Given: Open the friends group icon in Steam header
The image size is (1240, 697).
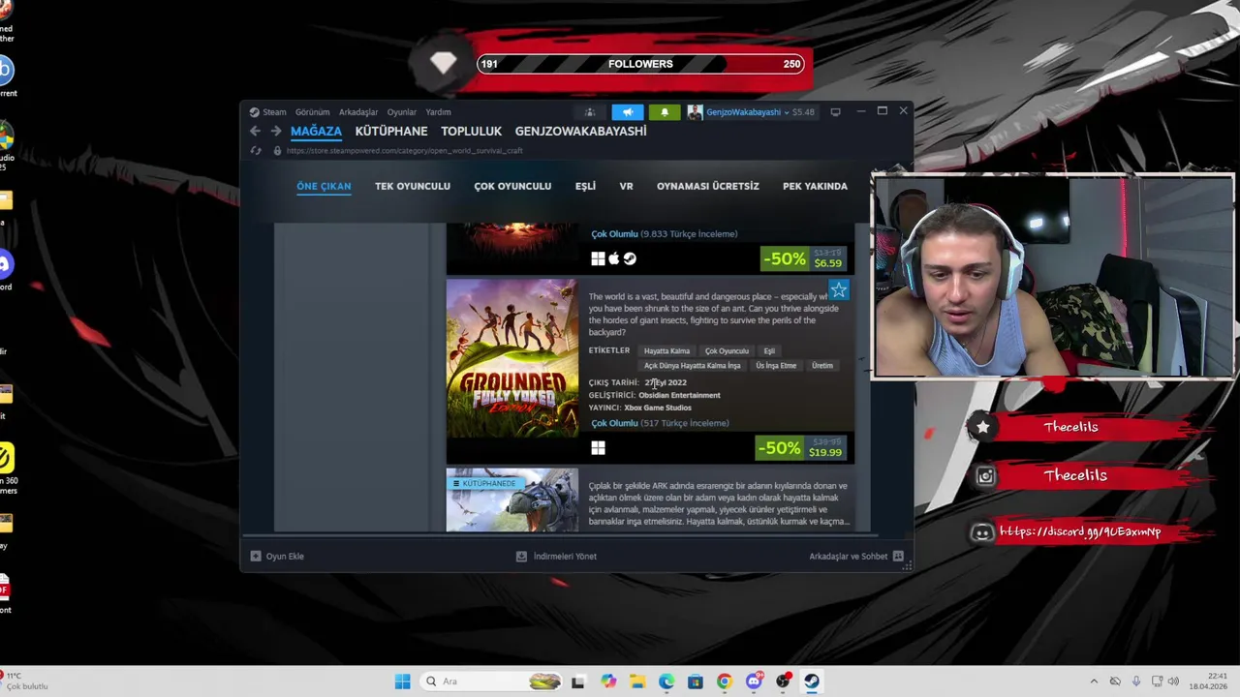Looking at the screenshot, I should click(x=590, y=112).
